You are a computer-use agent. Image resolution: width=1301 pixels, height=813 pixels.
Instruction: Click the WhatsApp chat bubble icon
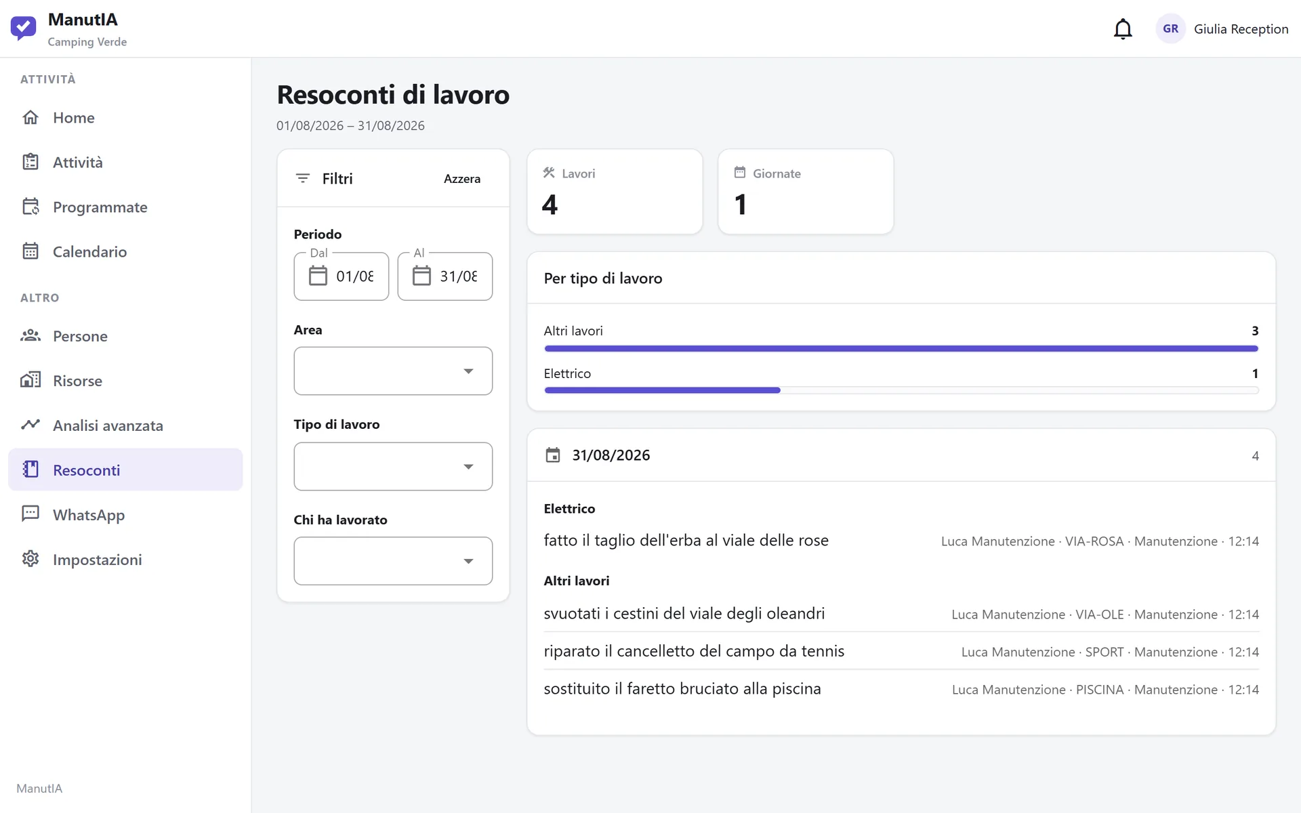coord(30,514)
